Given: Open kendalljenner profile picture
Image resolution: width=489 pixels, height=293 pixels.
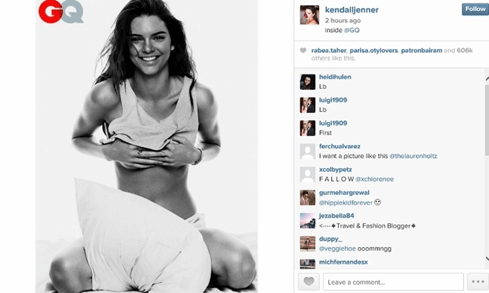Looking at the screenshot, I should [309, 15].
